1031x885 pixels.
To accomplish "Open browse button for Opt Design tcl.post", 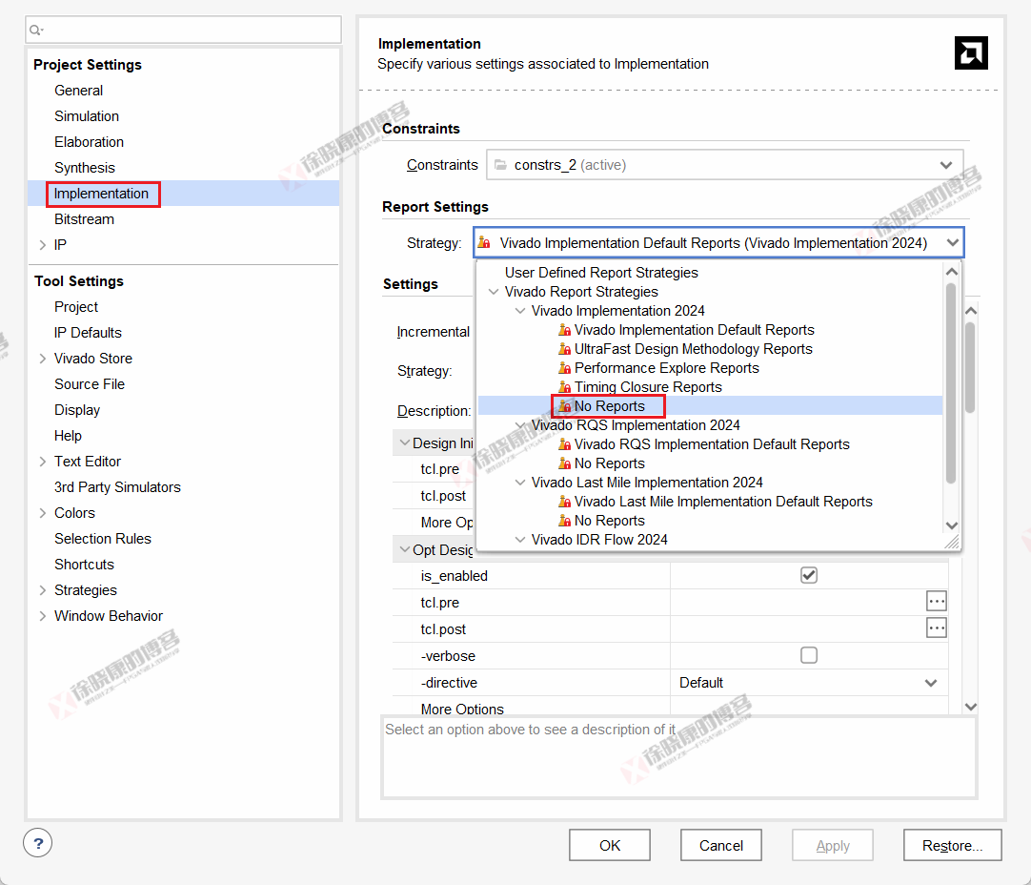I will tap(937, 628).
